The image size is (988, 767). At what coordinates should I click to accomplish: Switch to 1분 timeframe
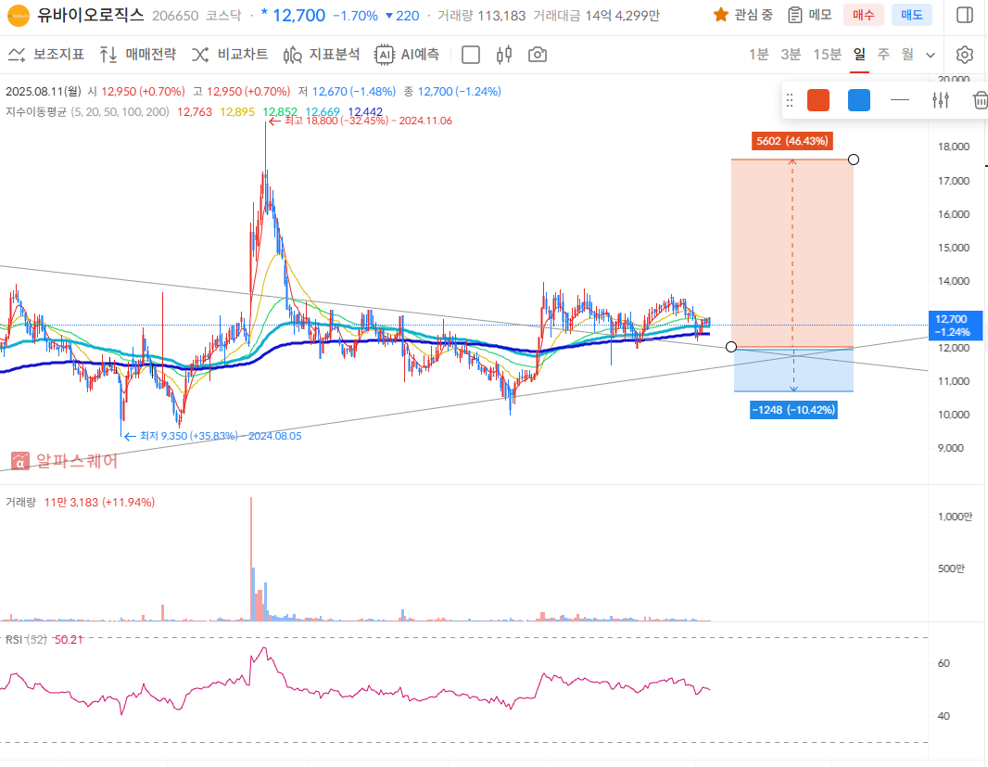pyautogui.click(x=759, y=55)
